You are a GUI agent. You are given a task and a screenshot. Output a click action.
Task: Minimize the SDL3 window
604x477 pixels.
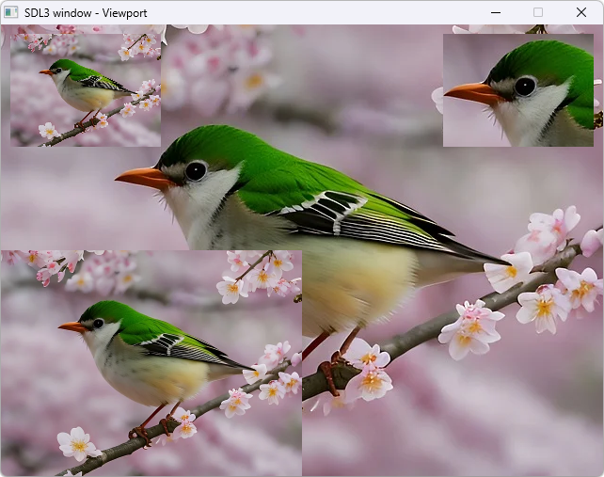[x=496, y=12]
